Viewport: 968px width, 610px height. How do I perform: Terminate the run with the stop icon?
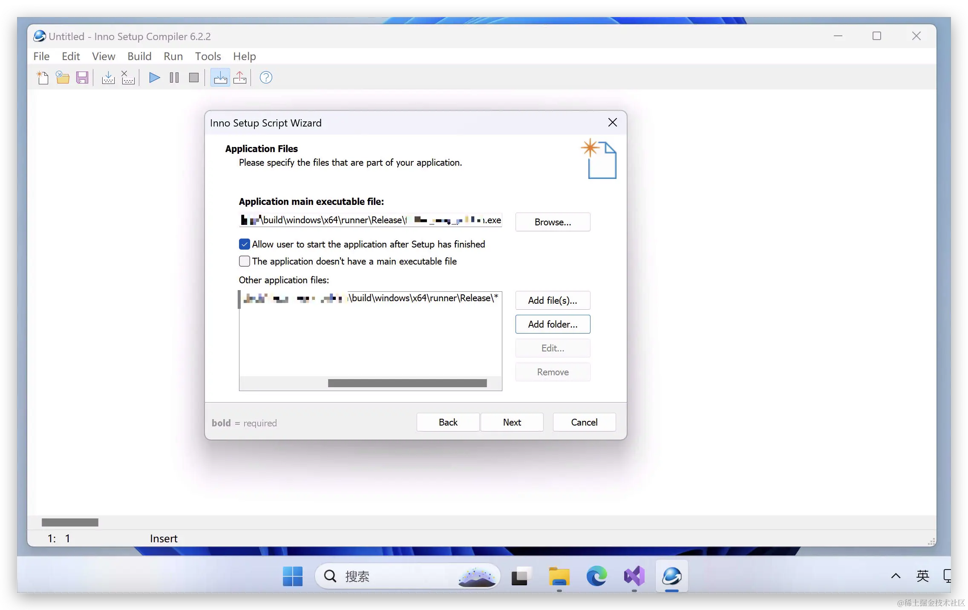pyautogui.click(x=194, y=78)
